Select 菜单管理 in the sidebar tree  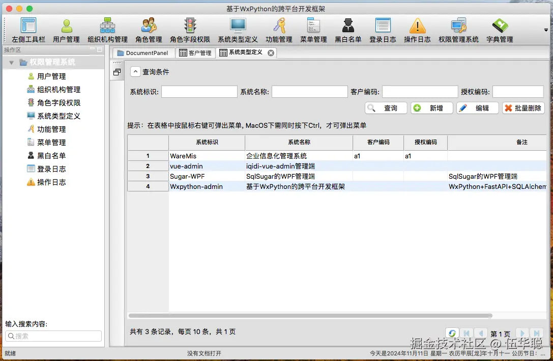(51, 143)
